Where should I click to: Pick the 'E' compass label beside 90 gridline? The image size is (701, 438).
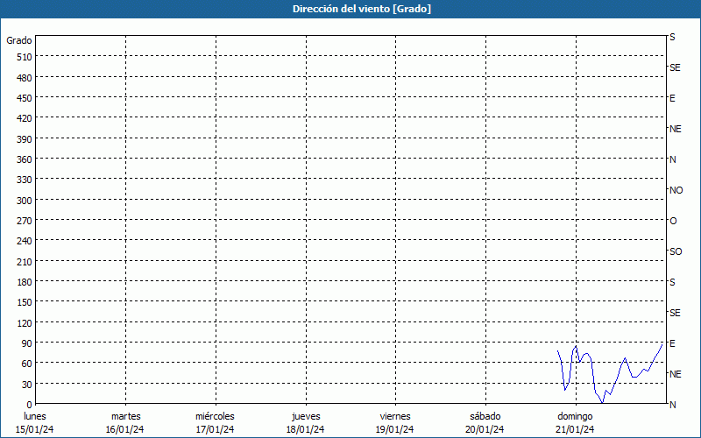(x=672, y=343)
